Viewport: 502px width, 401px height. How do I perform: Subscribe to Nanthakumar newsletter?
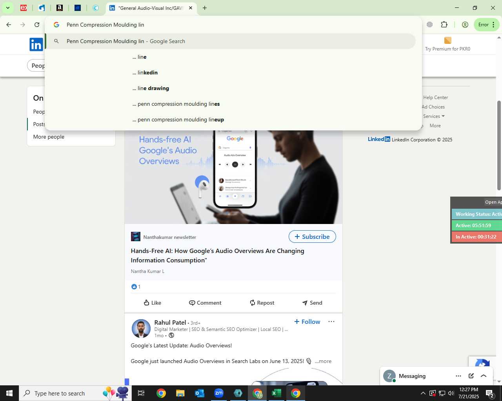(312, 237)
